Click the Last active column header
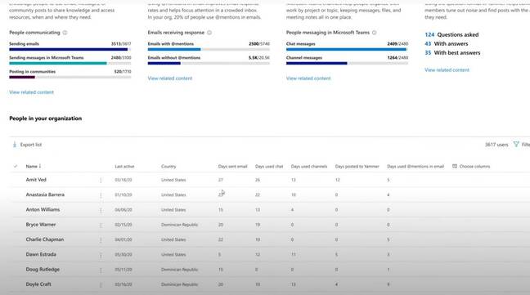Screen dimensions: 530x295 pyautogui.click(x=124, y=167)
